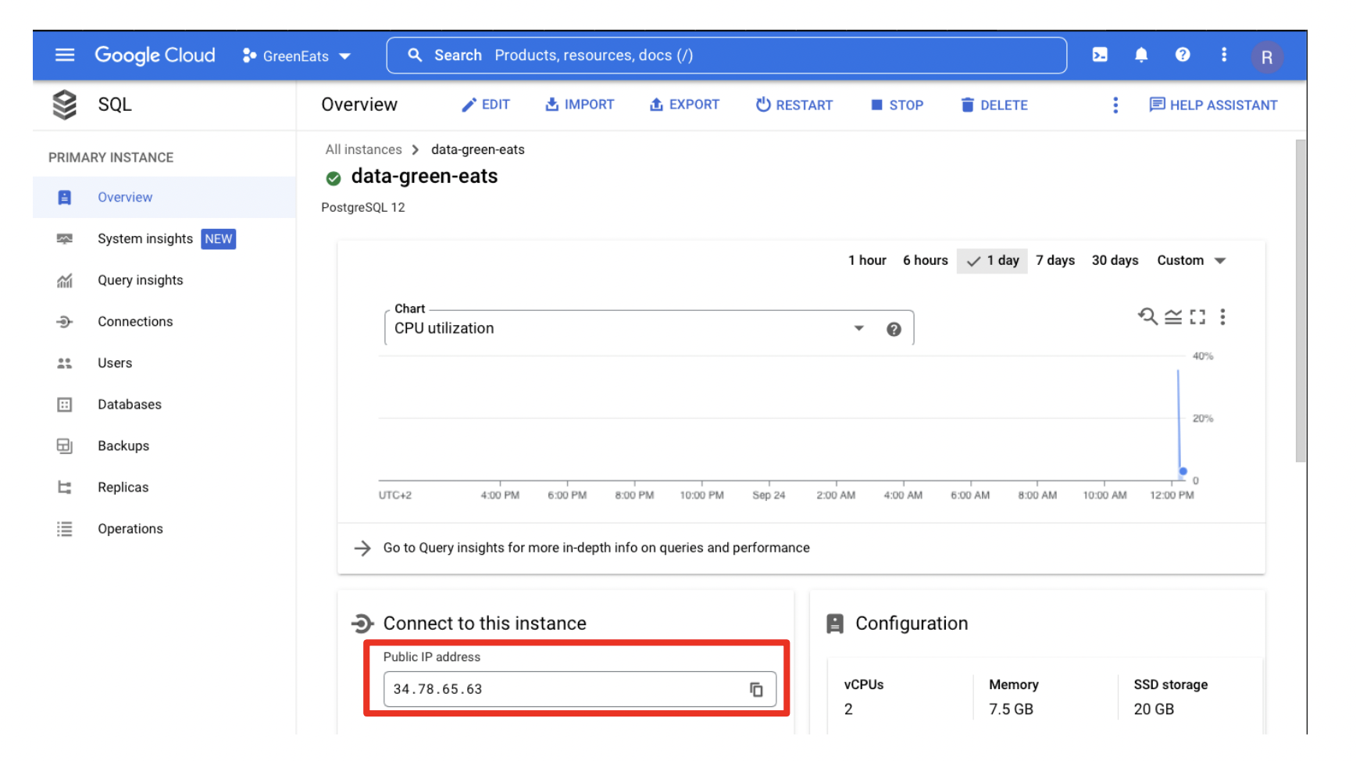This screenshot has height=761, width=1356.
Task: Click the DELETE button
Action: [x=994, y=105]
